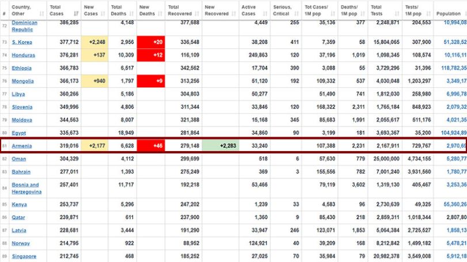The image size is (467, 262).
Task: Open the Armenia country link
Action: point(22,146)
